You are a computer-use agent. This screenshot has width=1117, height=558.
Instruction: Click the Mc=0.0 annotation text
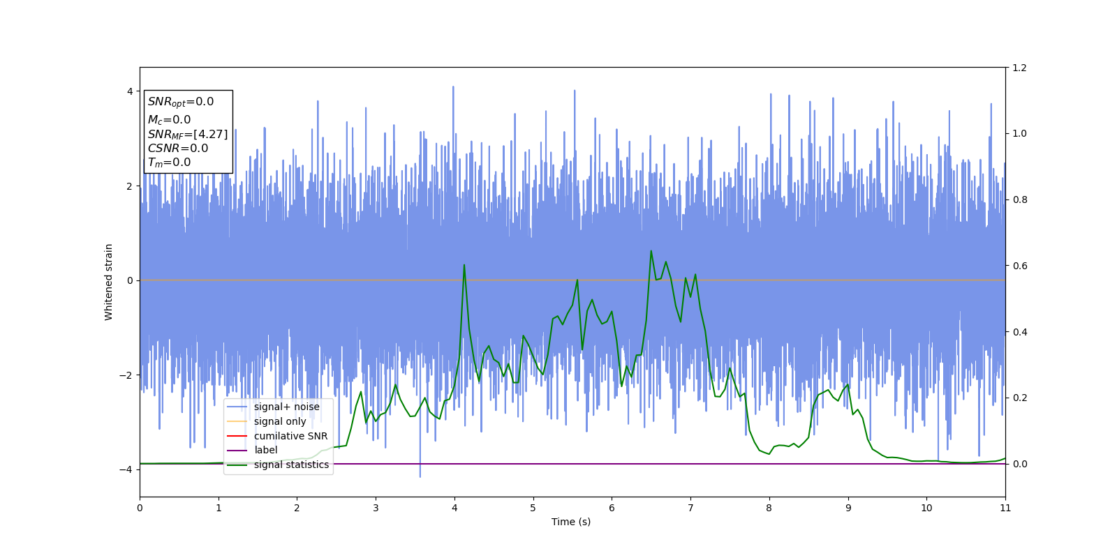coord(169,120)
